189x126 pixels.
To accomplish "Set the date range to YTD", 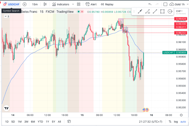I will click(x=40, y=122).
